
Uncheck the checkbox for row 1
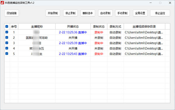point(7,32)
